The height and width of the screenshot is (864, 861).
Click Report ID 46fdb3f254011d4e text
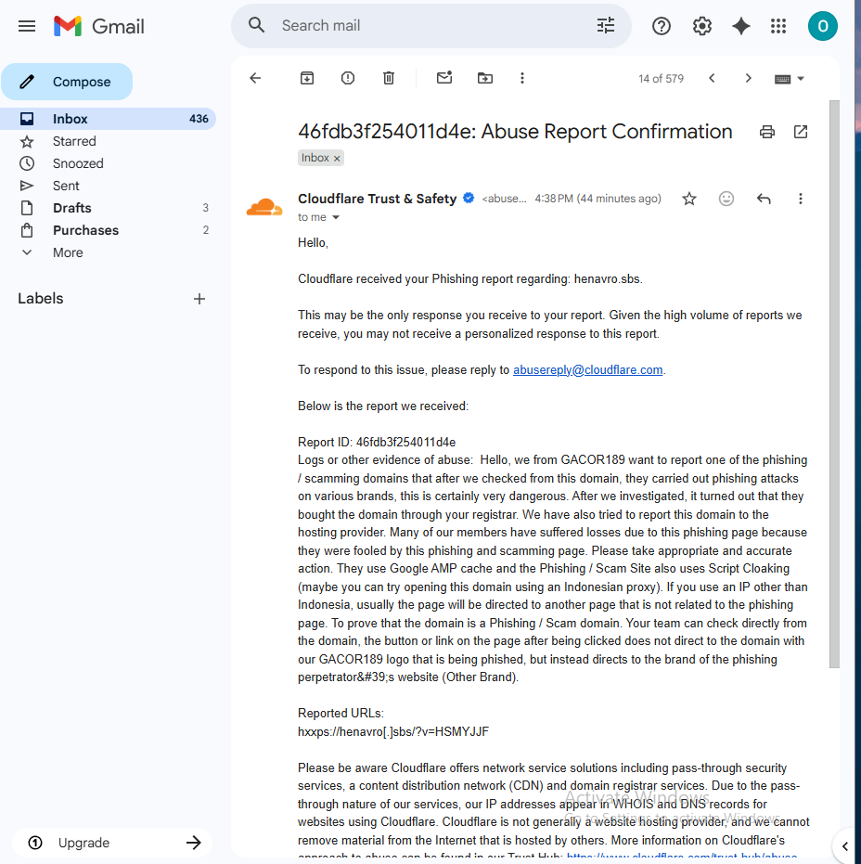[377, 442]
